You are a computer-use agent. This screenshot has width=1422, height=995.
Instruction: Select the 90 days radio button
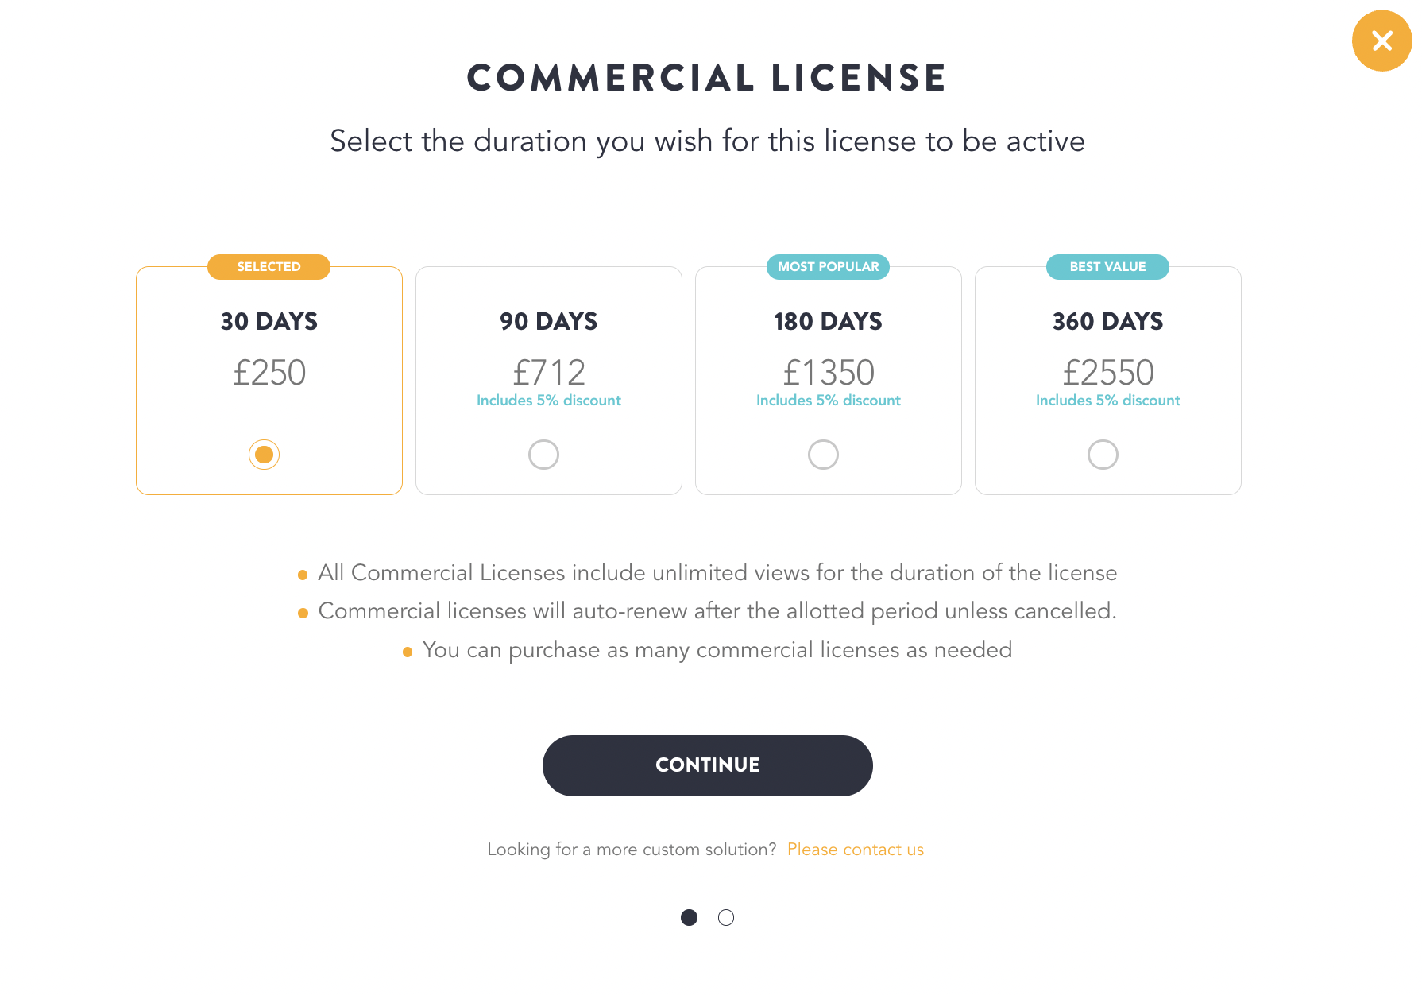(x=543, y=455)
